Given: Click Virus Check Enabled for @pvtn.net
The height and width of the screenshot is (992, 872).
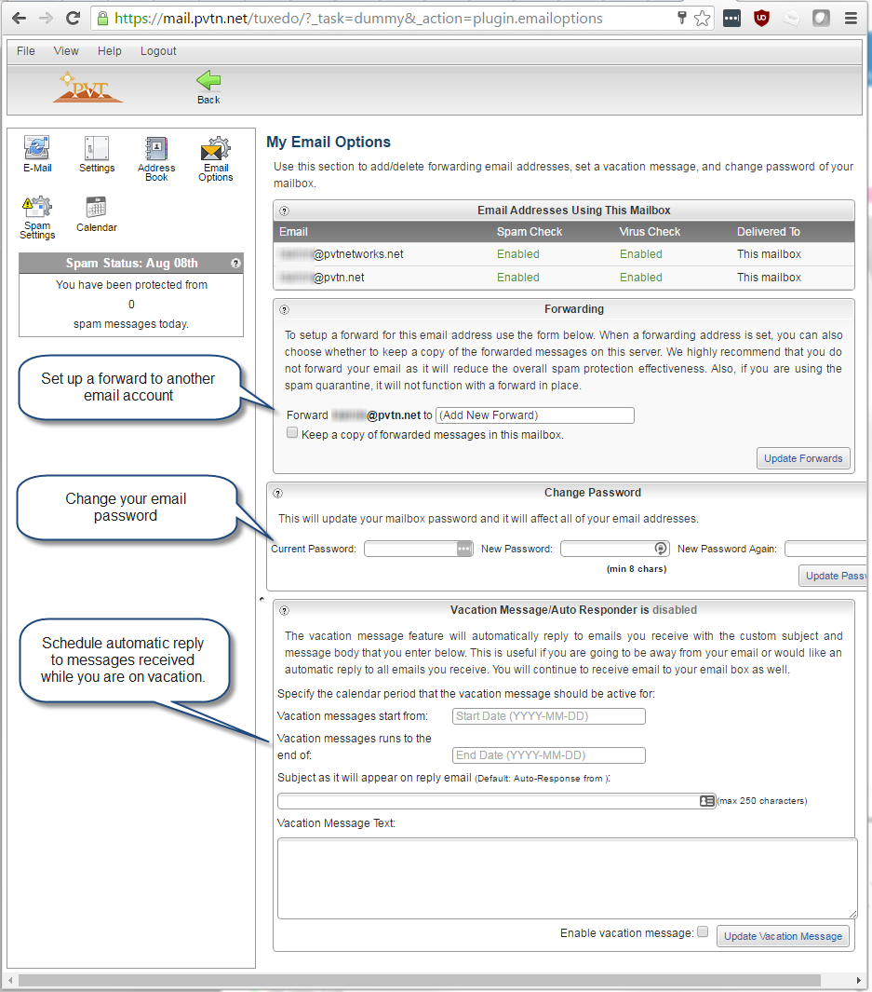Looking at the screenshot, I should 640,278.
